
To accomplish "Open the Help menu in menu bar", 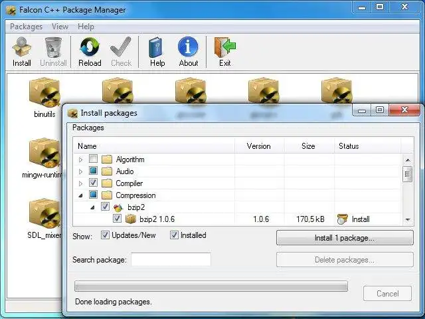I will click(x=86, y=27).
